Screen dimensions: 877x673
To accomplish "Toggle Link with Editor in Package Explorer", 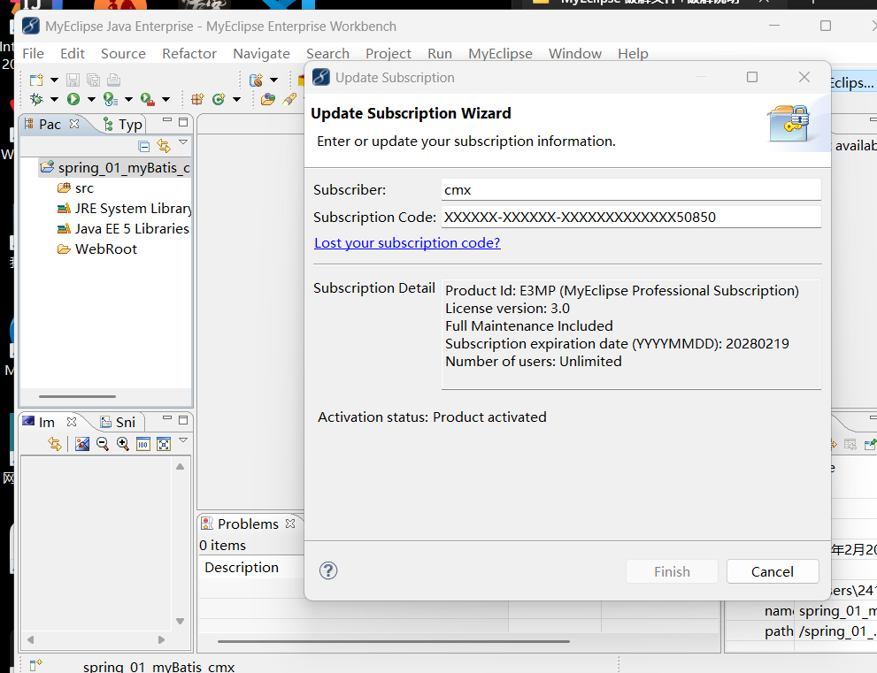I will (164, 146).
